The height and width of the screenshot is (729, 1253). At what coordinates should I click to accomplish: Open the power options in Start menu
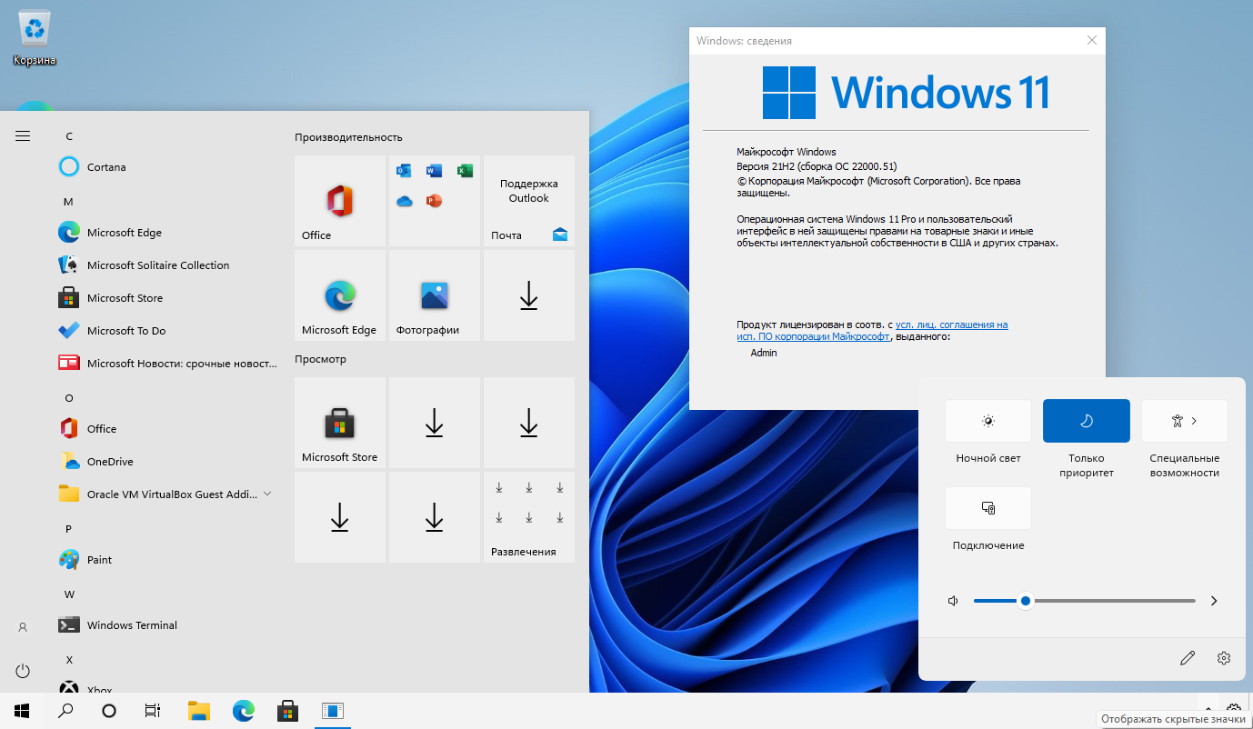click(23, 671)
